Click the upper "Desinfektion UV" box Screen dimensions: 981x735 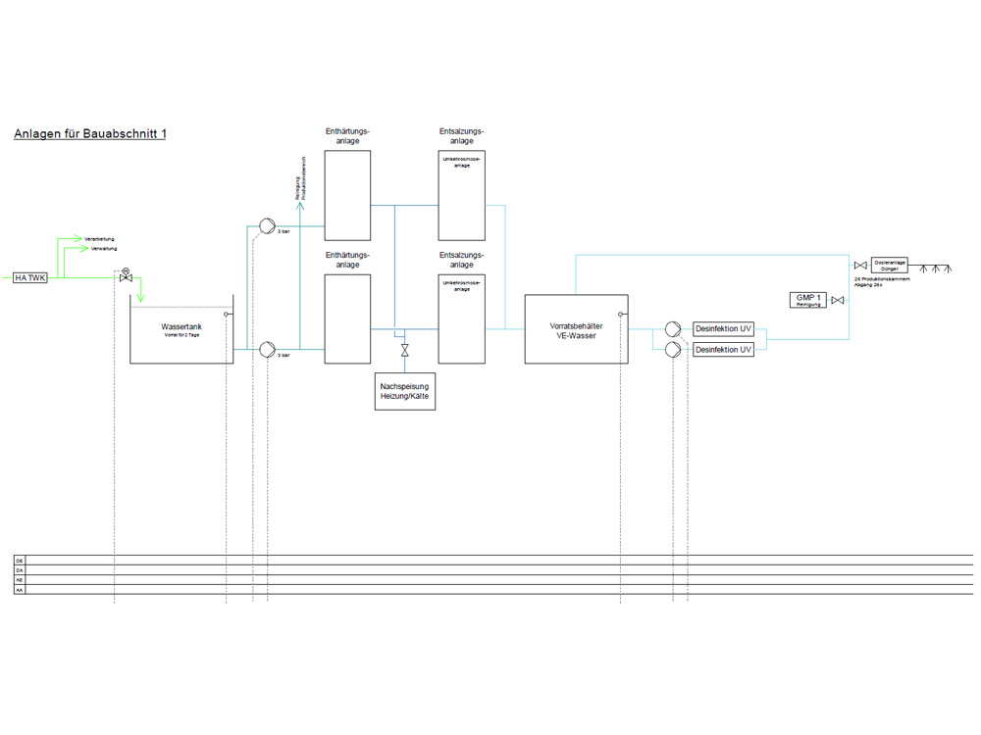[723, 328]
